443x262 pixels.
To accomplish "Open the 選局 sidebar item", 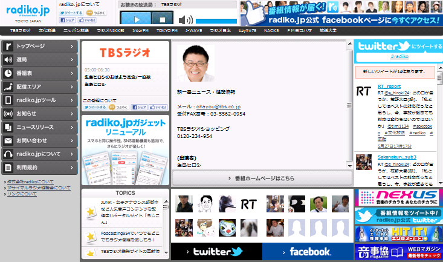I will coord(39,60).
